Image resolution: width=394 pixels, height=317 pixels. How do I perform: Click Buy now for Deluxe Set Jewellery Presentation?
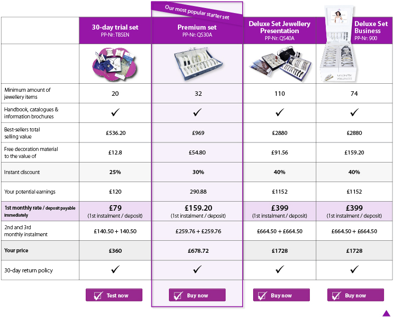tap(281, 295)
